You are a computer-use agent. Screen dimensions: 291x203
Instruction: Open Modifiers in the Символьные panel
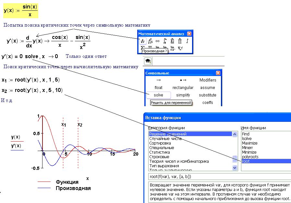click(208, 80)
